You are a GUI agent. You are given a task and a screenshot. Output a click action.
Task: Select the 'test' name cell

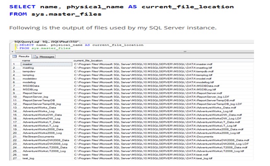(x=46, y=155)
